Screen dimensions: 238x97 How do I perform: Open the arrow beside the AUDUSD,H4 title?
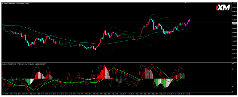point(3,3)
